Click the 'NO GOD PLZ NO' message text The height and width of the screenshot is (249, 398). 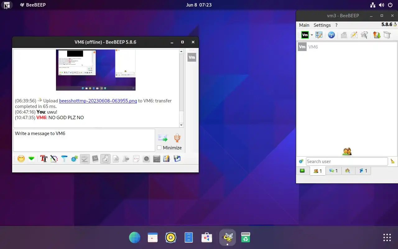tap(66, 118)
